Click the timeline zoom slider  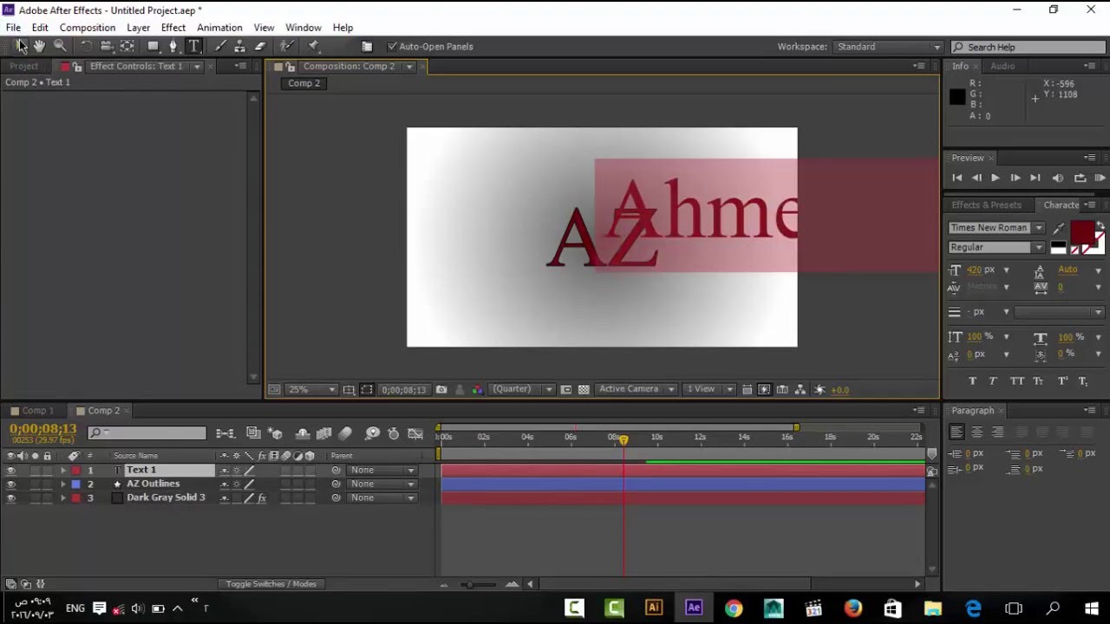[x=478, y=585]
